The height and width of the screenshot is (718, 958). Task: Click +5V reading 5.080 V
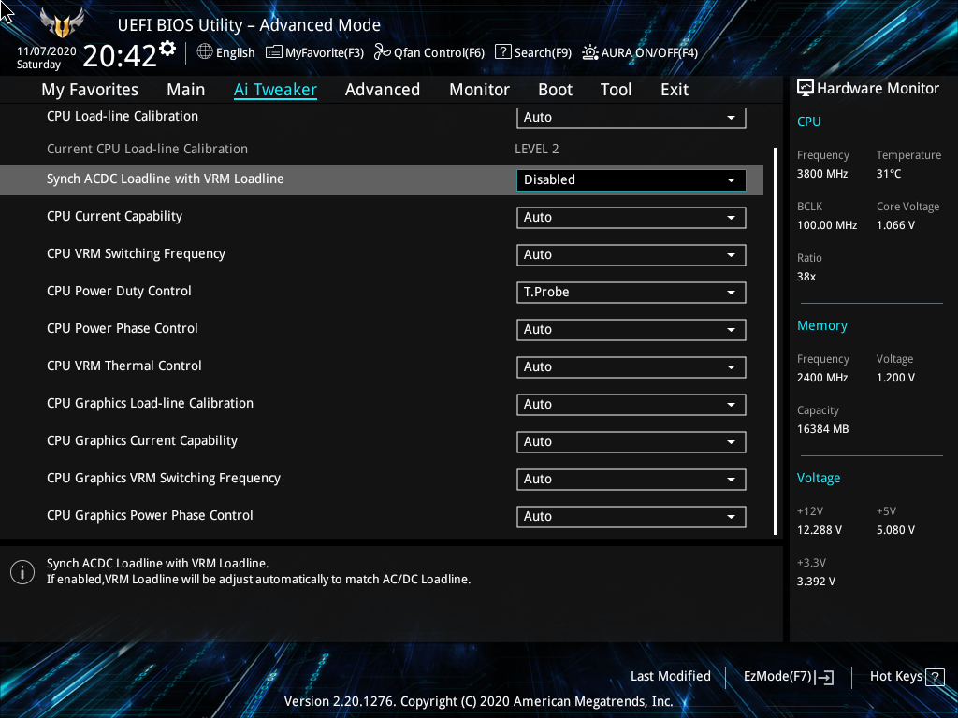pos(895,530)
